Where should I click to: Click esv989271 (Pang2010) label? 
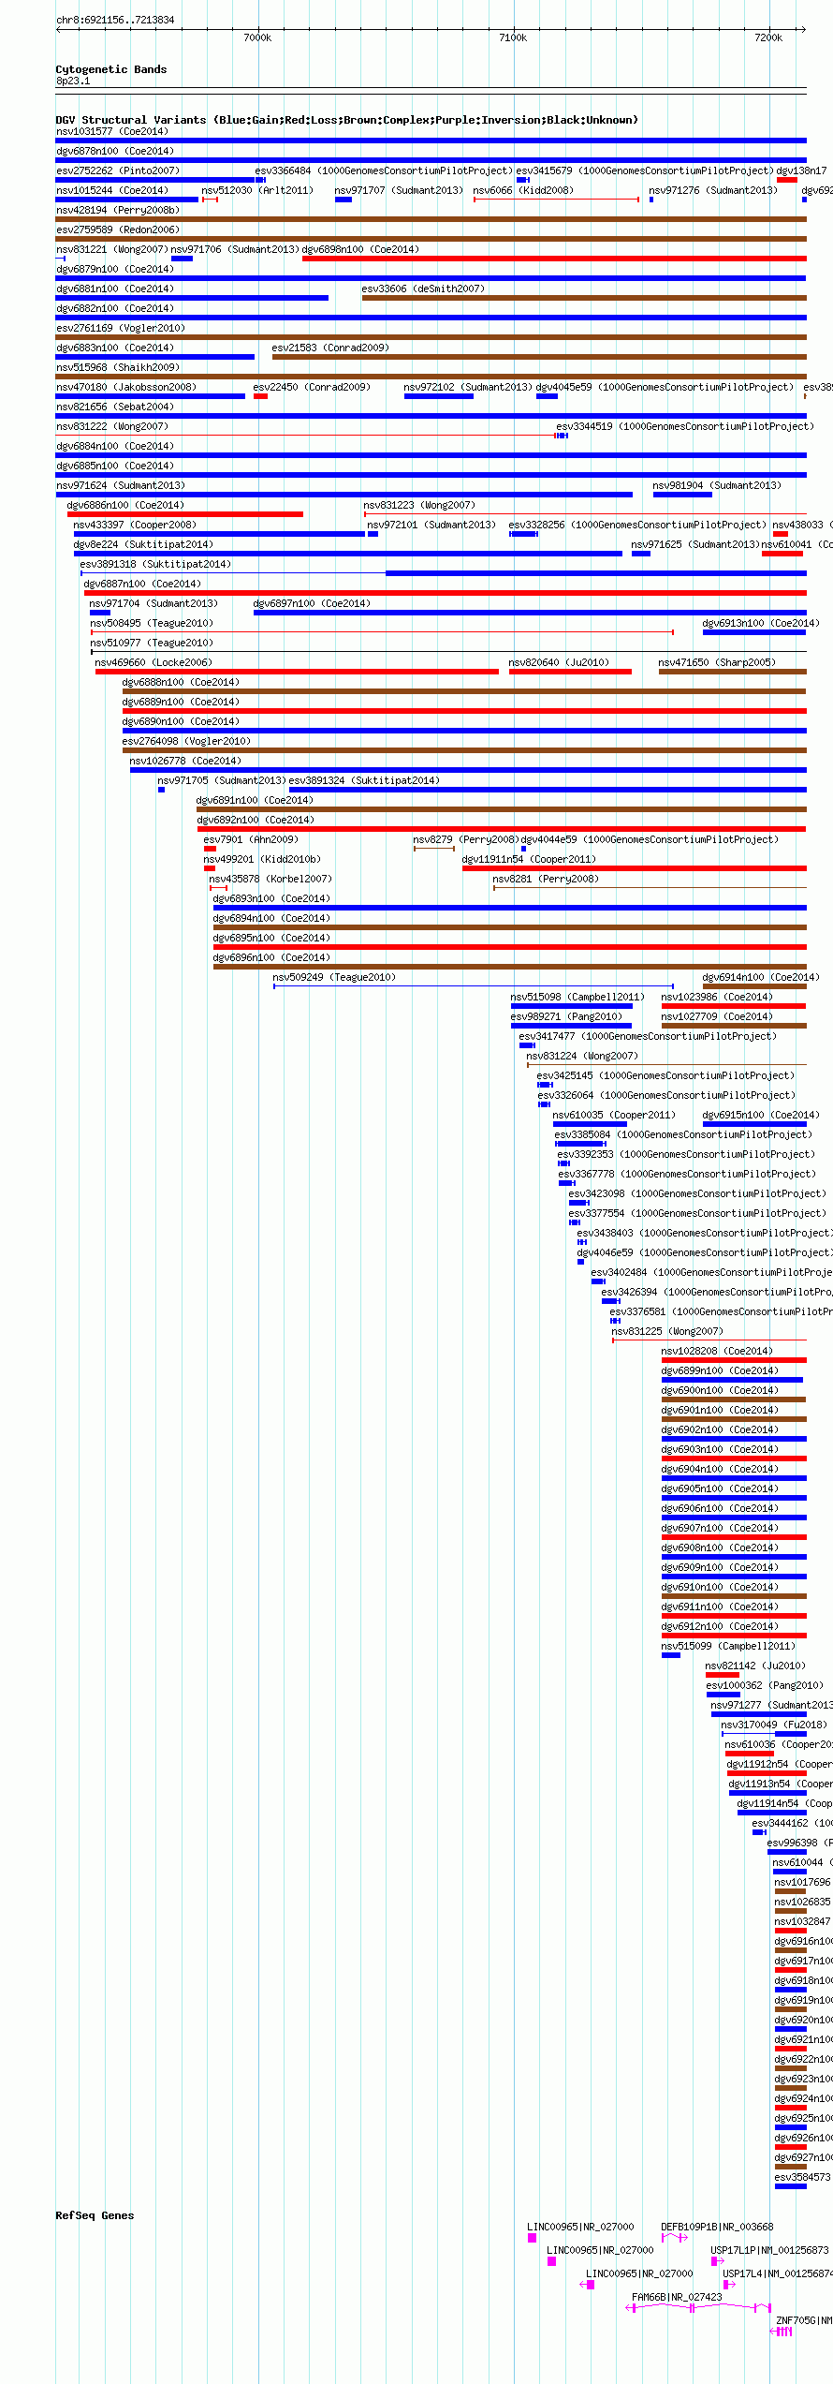click(x=566, y=1016)
